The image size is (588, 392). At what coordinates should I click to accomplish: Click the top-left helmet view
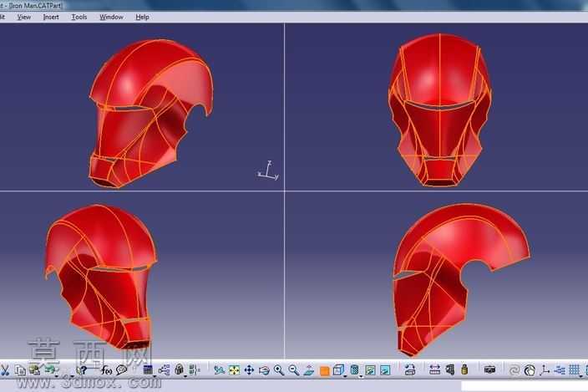pyautogui.click(x=150, y=113)
